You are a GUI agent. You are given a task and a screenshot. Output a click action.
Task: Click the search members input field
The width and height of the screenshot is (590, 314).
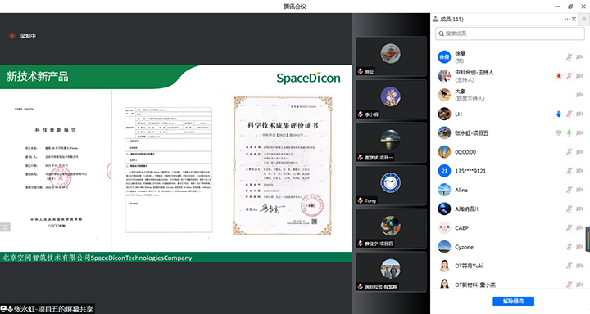[x=510, y=34]
